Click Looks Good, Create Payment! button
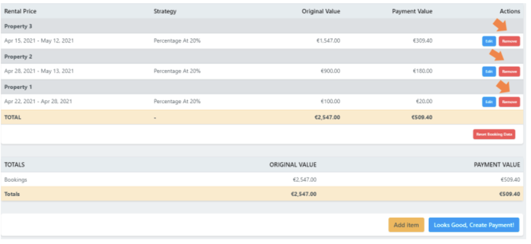 point(474,225)
